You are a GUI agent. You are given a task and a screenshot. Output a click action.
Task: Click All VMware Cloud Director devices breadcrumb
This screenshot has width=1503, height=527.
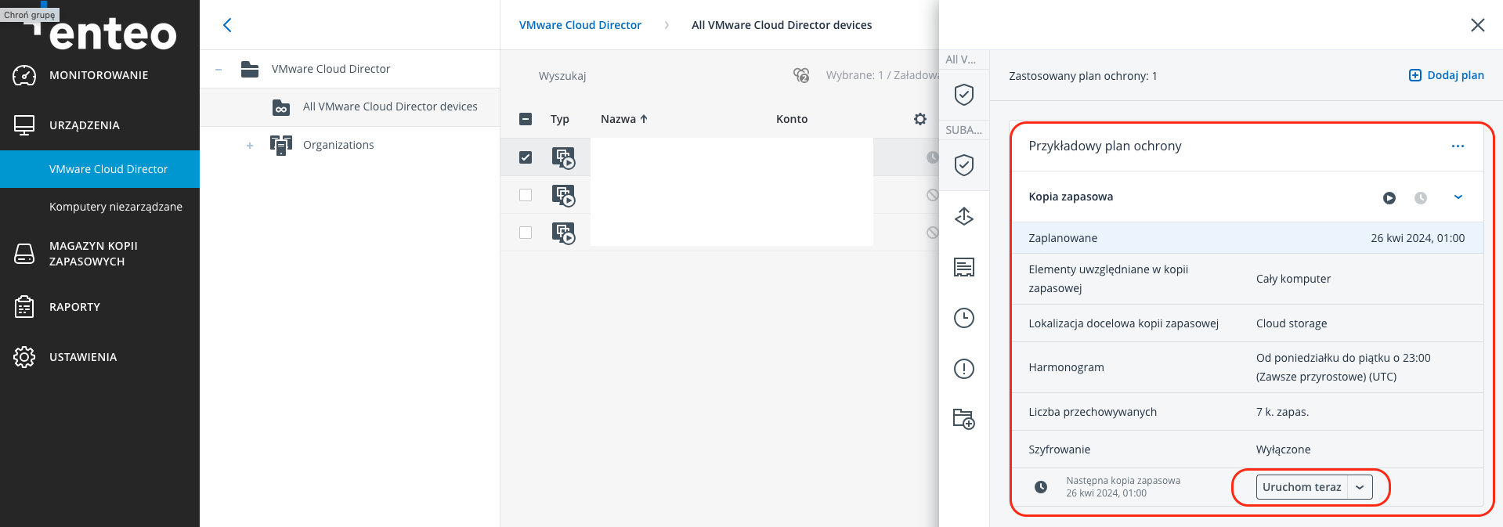782,25
